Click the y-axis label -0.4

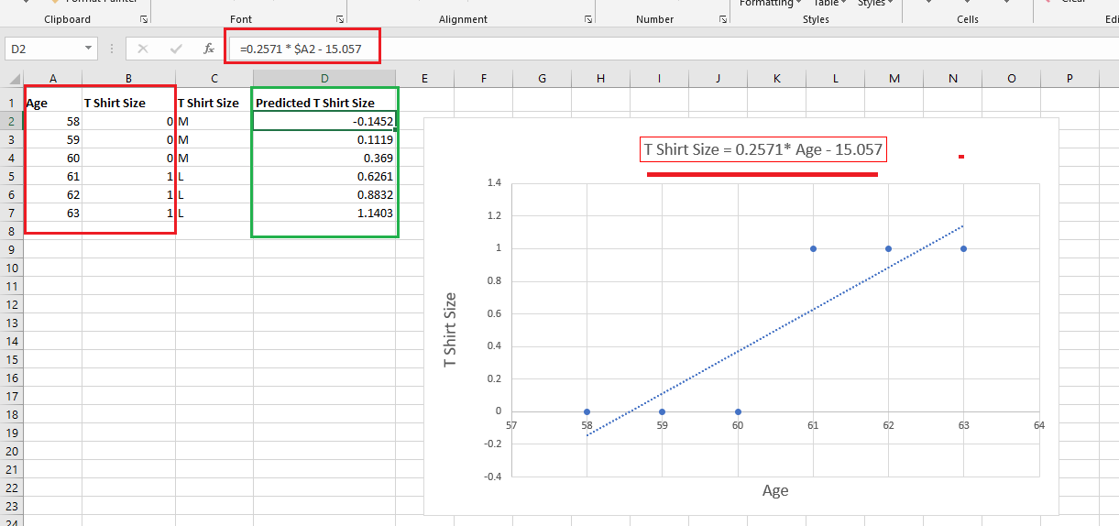pos(492,477)
